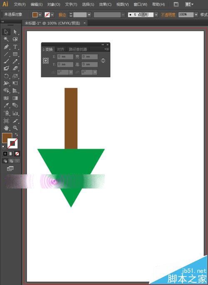This screenshot has width=208, height=285.
Task: Select the Magic Wand tool
Action: click(6, 39)
